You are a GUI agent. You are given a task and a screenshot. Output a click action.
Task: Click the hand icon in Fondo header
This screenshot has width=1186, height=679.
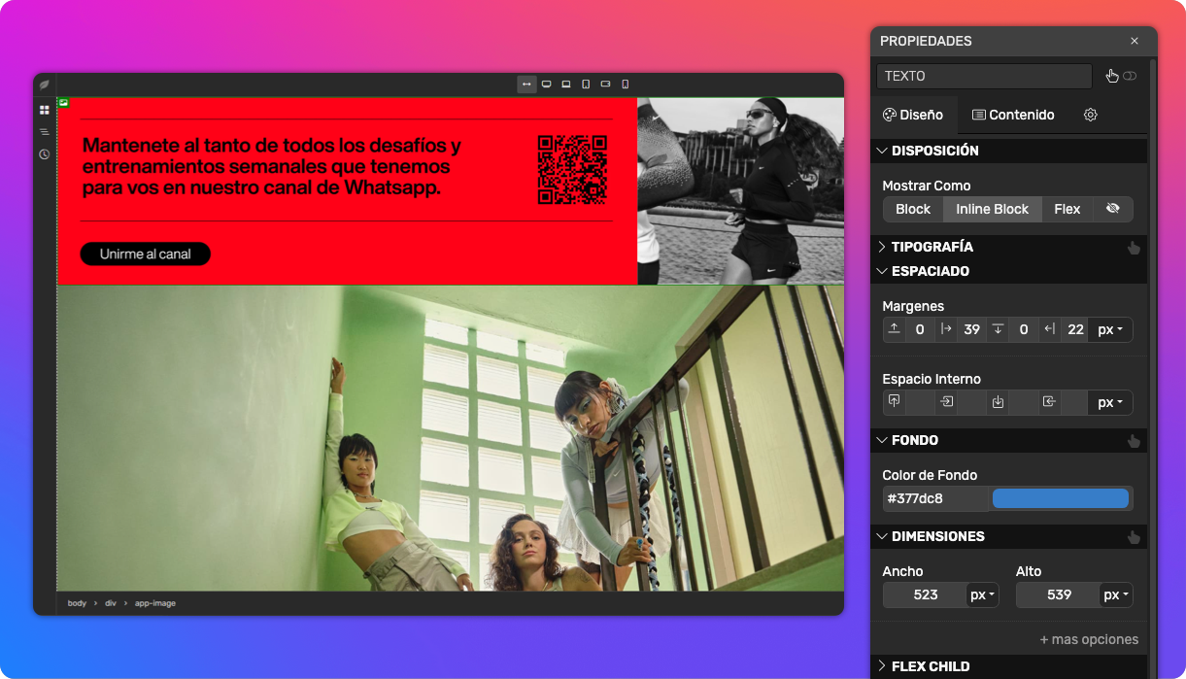pyautogui.click(x=1134, y=441)
